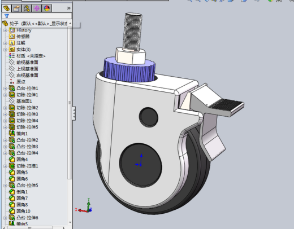Open the DisplayManager color ball tab
The width and height of the screenshot is (294, 229).
(x=47, y=8)
